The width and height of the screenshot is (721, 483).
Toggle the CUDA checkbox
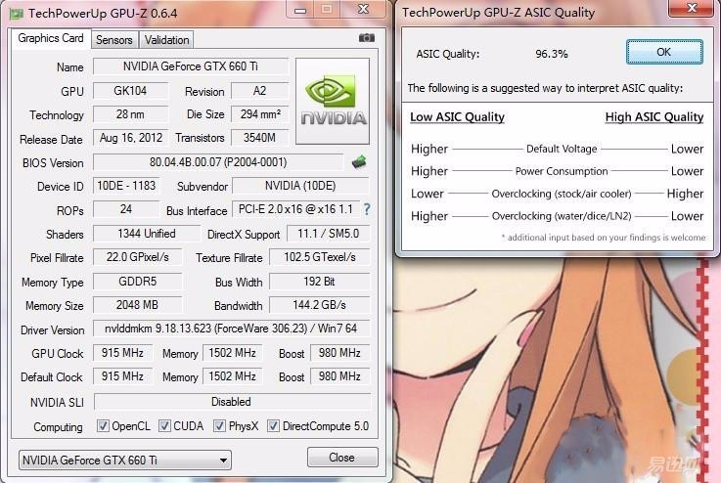tap(164, 426)
